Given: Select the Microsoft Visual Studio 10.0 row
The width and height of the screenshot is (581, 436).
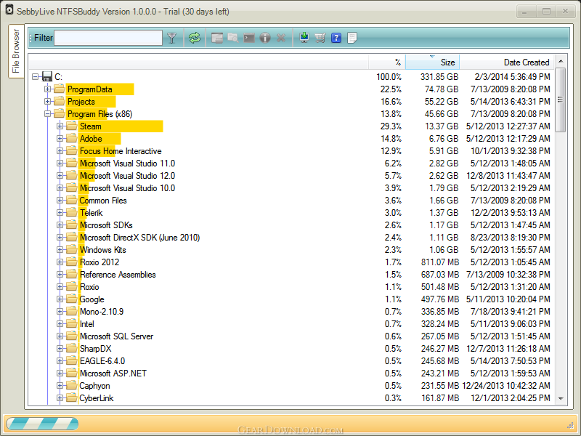Looking at the screenshot, I should tap(291, 188).
